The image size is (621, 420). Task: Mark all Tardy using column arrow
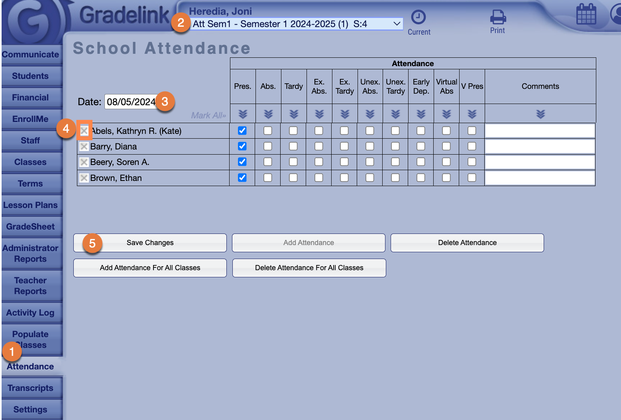[294, 114]
